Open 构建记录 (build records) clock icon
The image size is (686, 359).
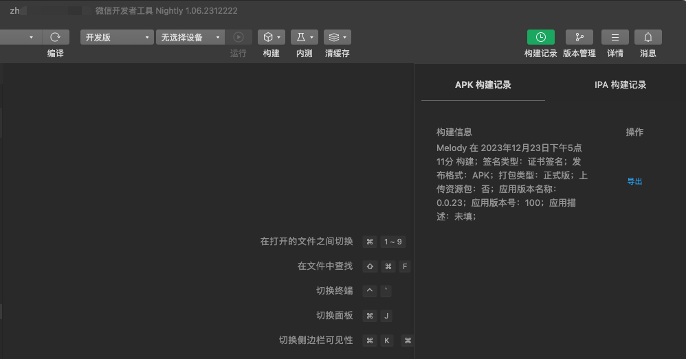click(x=540, y=37)
